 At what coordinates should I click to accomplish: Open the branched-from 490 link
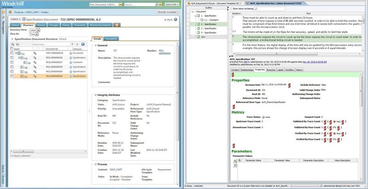(x=245, y=62)
